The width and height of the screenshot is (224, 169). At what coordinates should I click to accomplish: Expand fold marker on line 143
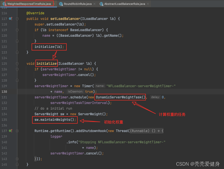tap(17, 159)
